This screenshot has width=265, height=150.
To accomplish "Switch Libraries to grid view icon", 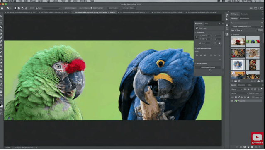I will [258, 30].
